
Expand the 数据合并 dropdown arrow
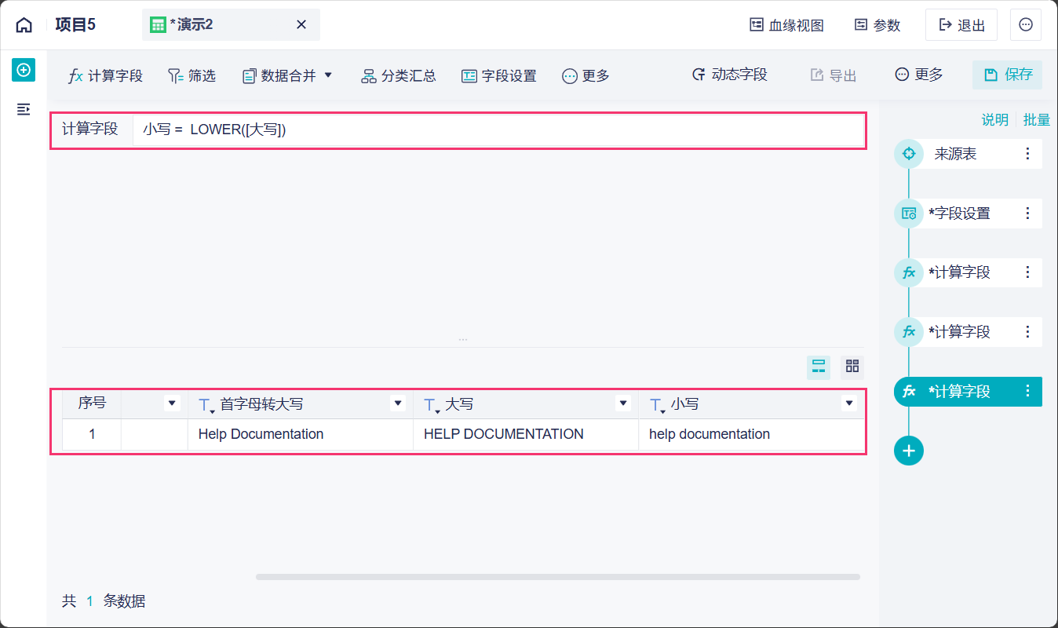[329, 75]
